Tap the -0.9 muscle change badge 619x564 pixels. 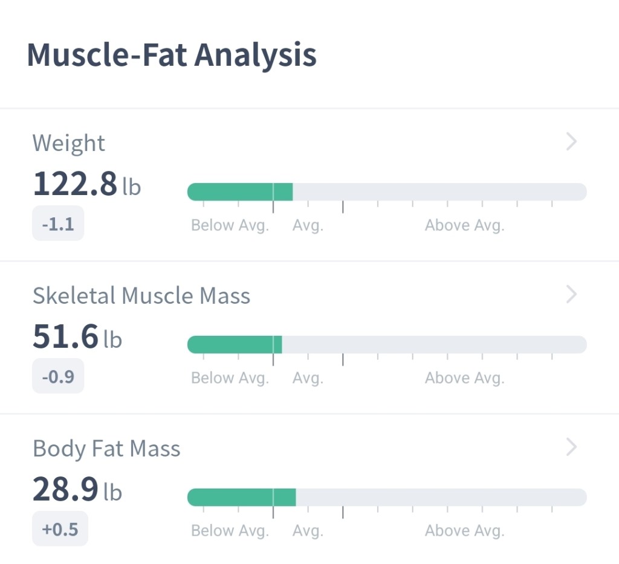tap(58, 377)
